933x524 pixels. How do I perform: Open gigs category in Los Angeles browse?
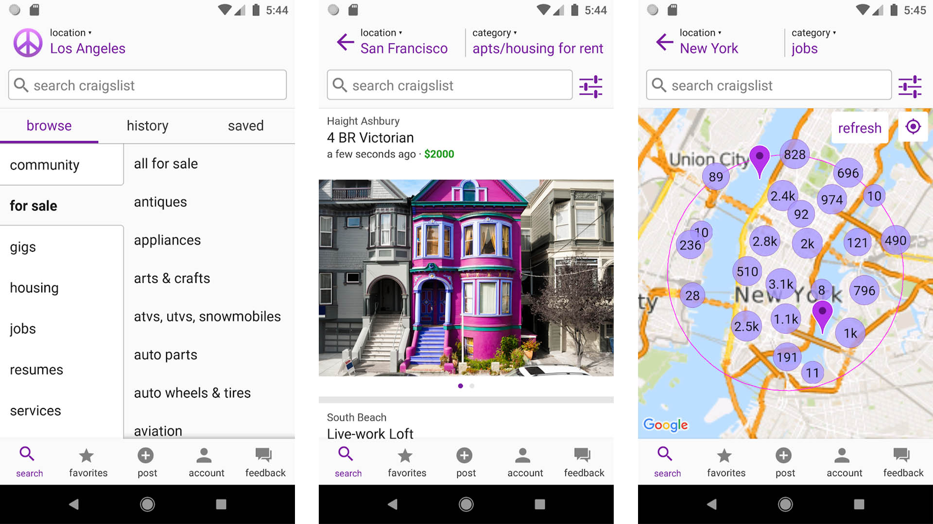tap(23, 246)
